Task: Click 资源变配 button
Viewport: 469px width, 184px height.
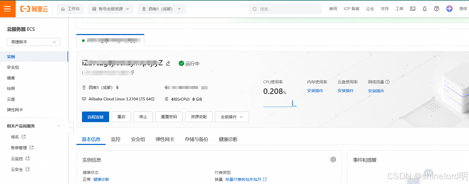Action: [x=199, y=117]
